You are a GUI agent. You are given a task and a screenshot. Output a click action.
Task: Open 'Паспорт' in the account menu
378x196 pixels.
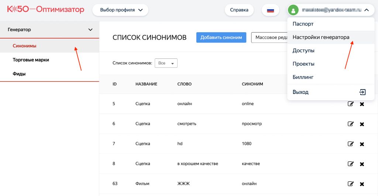pos(303,24)
